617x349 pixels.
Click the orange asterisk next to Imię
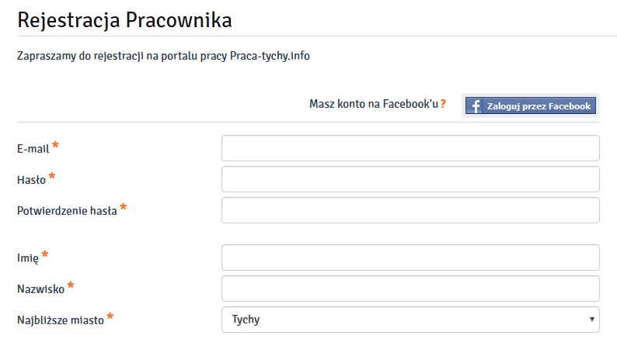(44, 255)
